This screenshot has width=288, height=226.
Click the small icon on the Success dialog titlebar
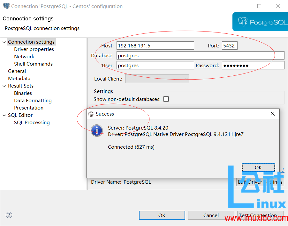tap(92, 114)
